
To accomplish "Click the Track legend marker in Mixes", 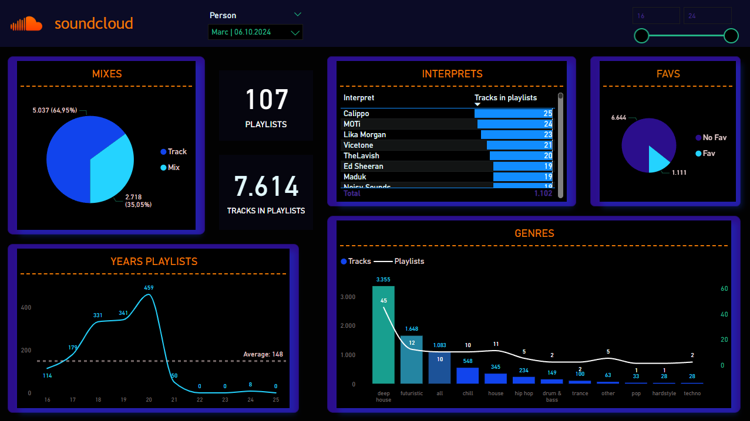I will pyautogui.click(x=163, y=152).
